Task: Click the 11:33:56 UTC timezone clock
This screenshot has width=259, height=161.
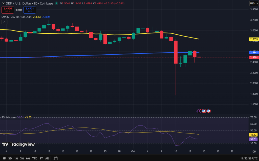Action: coord(249,158)
